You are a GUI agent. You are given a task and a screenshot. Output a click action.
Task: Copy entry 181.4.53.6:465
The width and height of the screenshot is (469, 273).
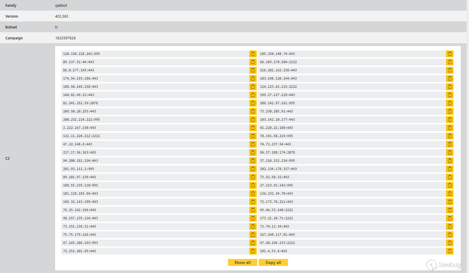(x=450, y=251)
